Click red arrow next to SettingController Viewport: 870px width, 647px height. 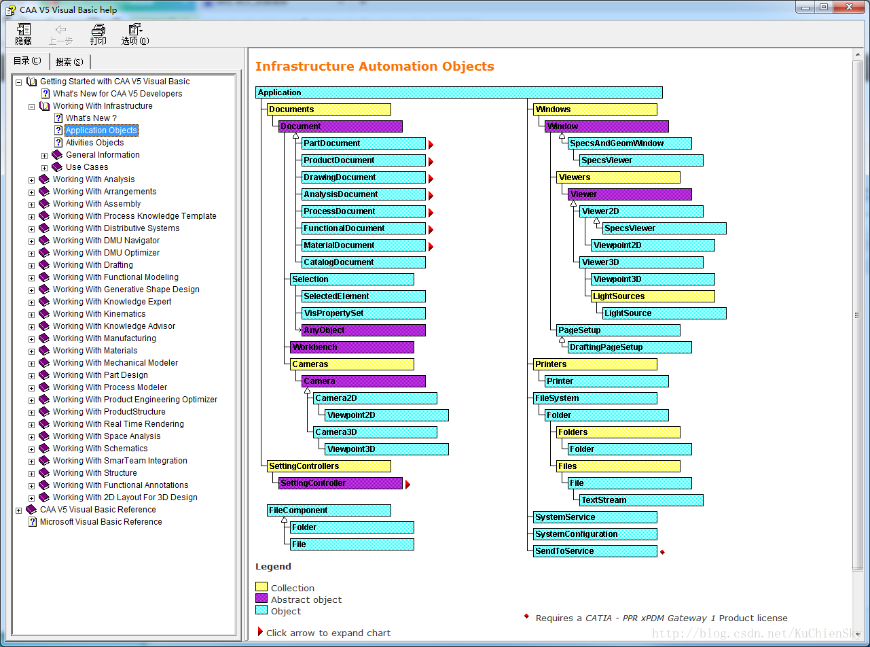(407, 485)
